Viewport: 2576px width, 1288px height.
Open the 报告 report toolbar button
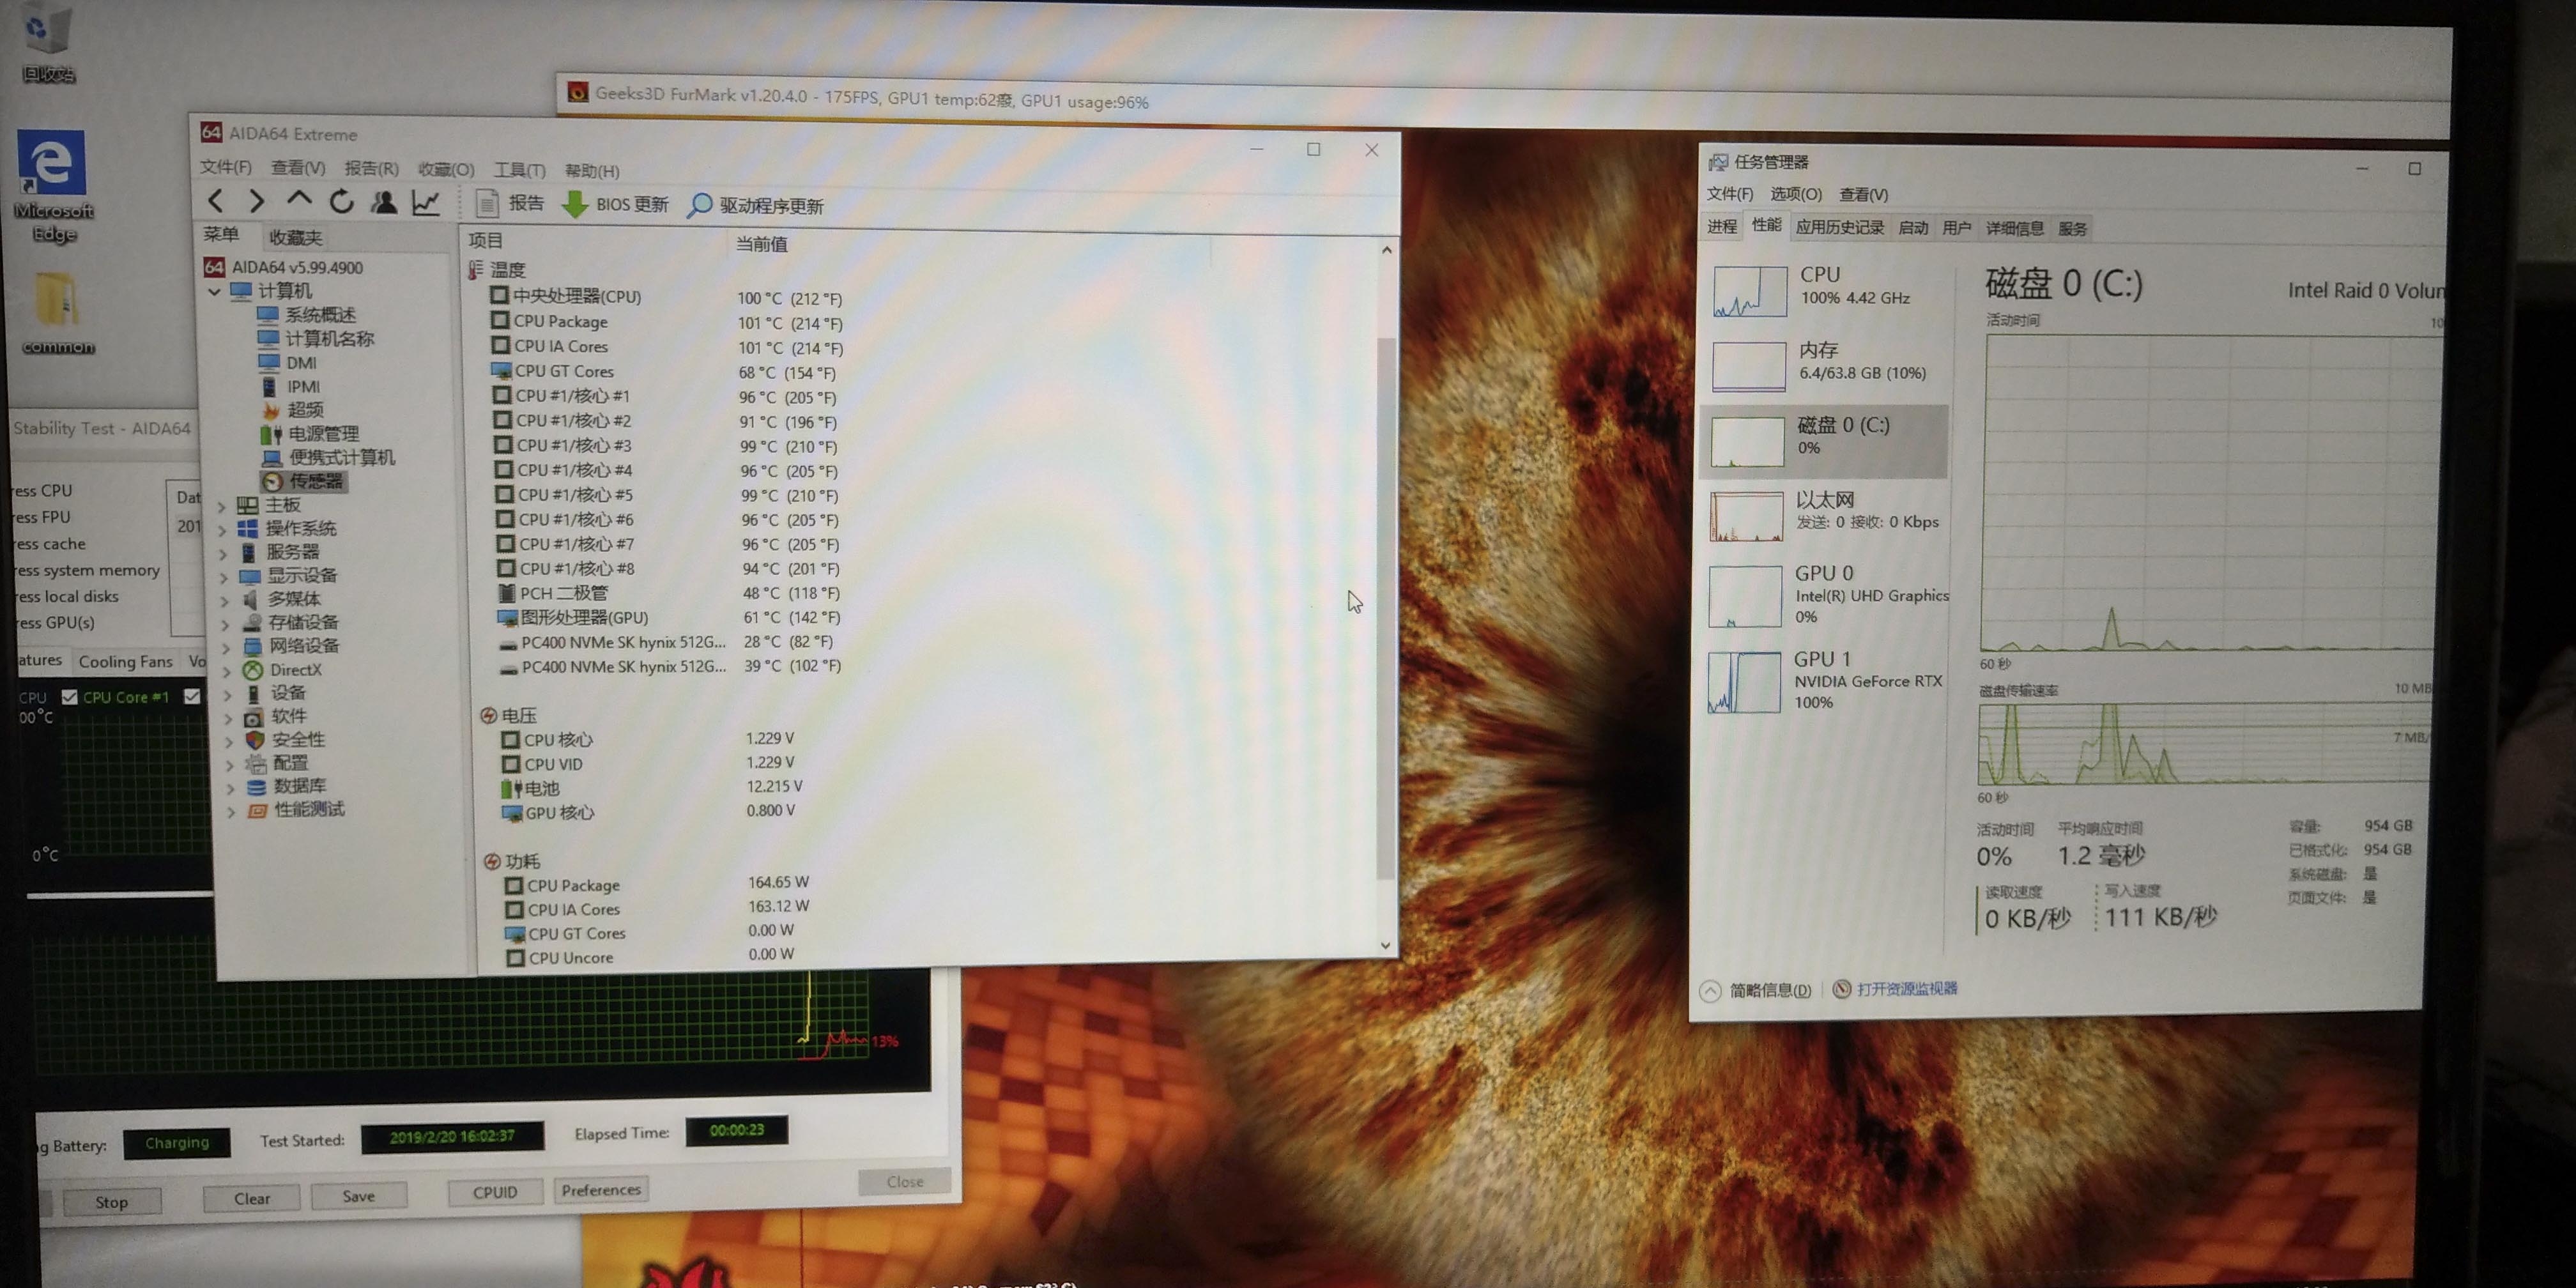point(509,203)
